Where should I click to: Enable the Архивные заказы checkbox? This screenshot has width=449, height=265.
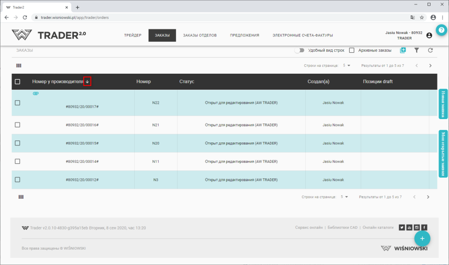point(352,50)
